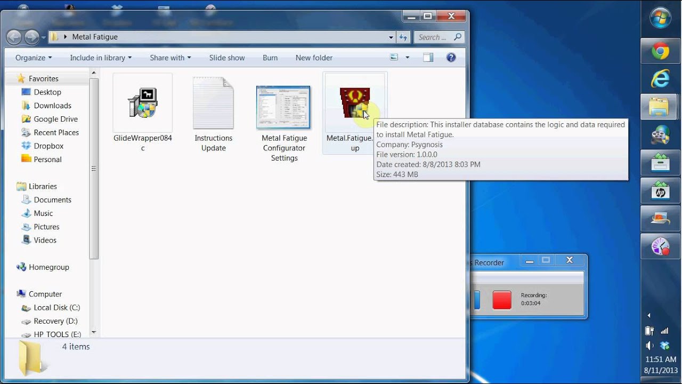Show hidden system tray icons arrow
682x384 pixels.
[x=649, y=315]
